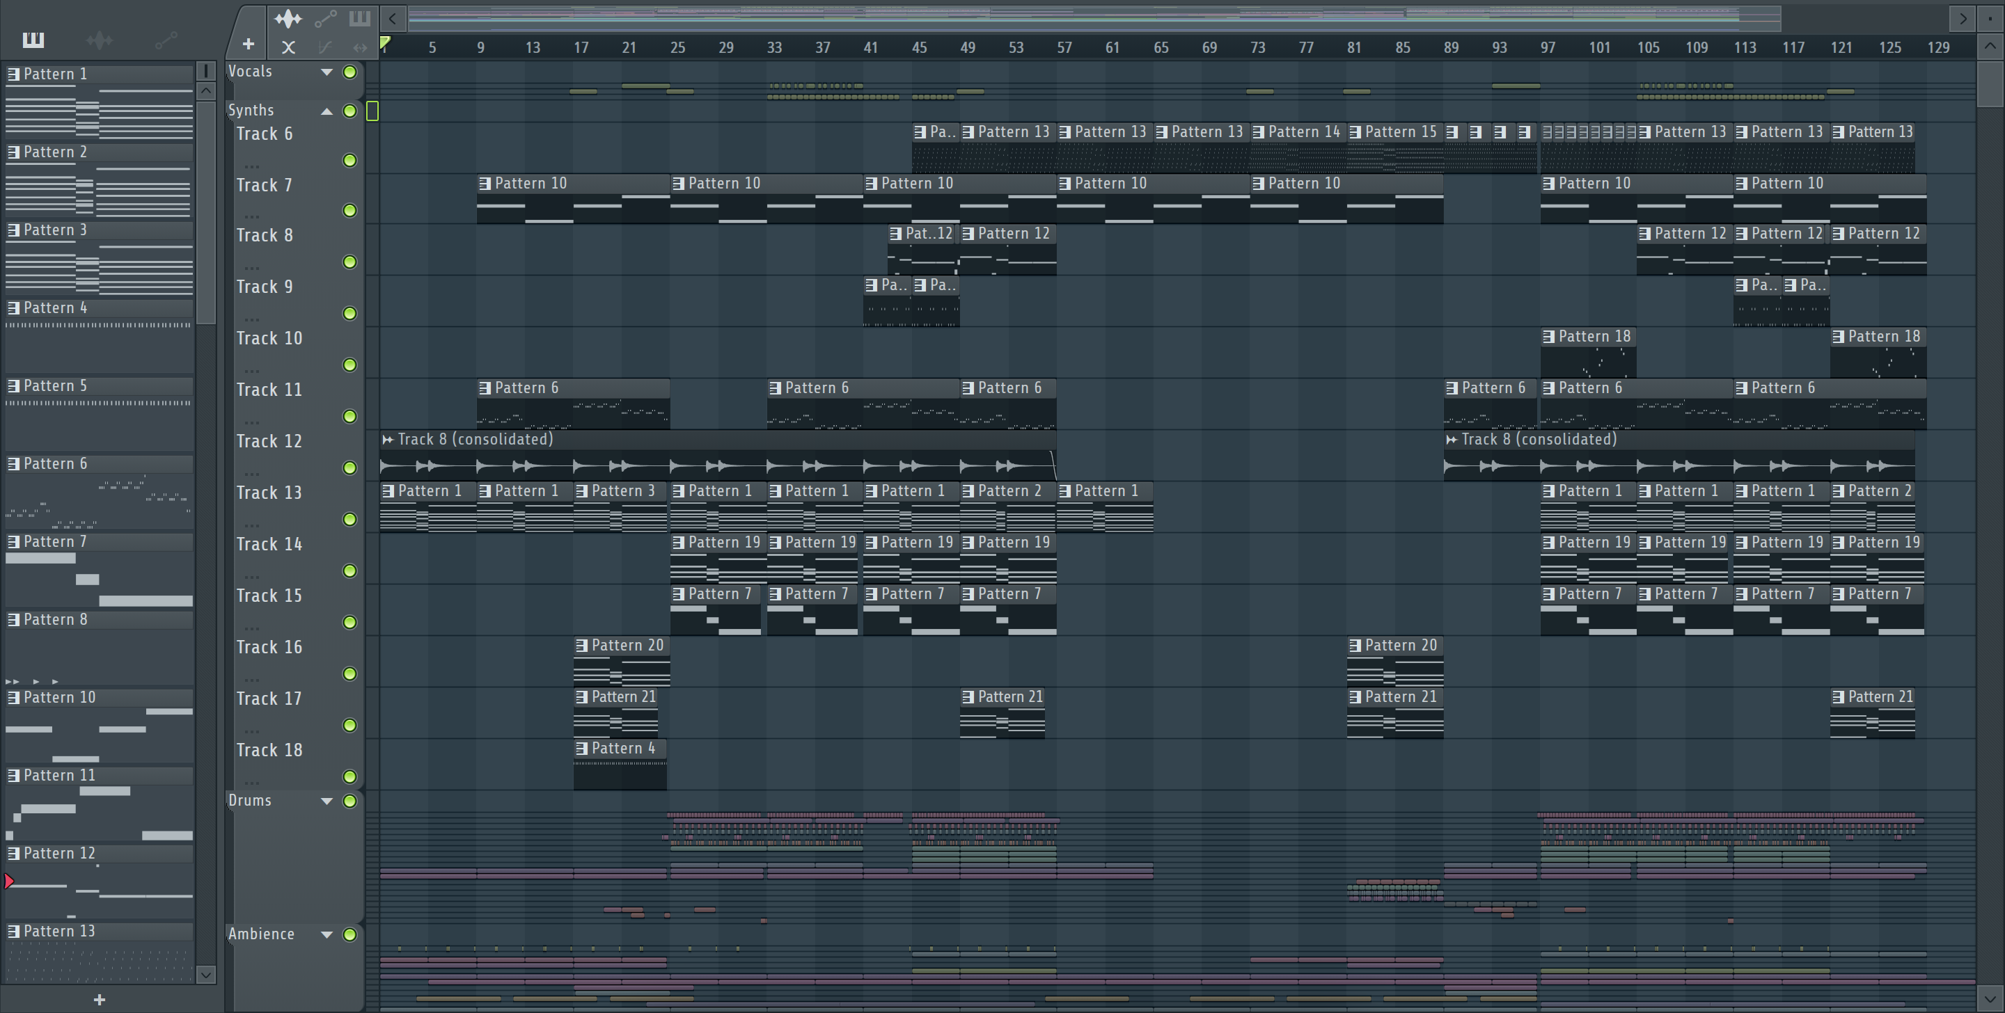Click the green outlined slot beside Synths group

[x=372, y=111]
